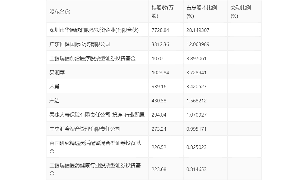Click the holding value 294.04
The height and width of the screenshot is (180, 308).
point(159,115)
